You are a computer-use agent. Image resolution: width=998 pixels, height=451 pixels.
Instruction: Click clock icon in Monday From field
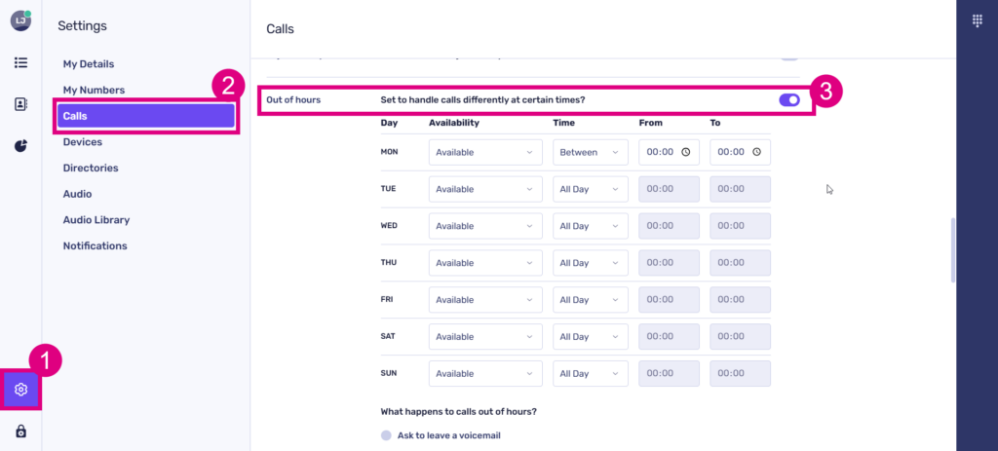[686, 152]
